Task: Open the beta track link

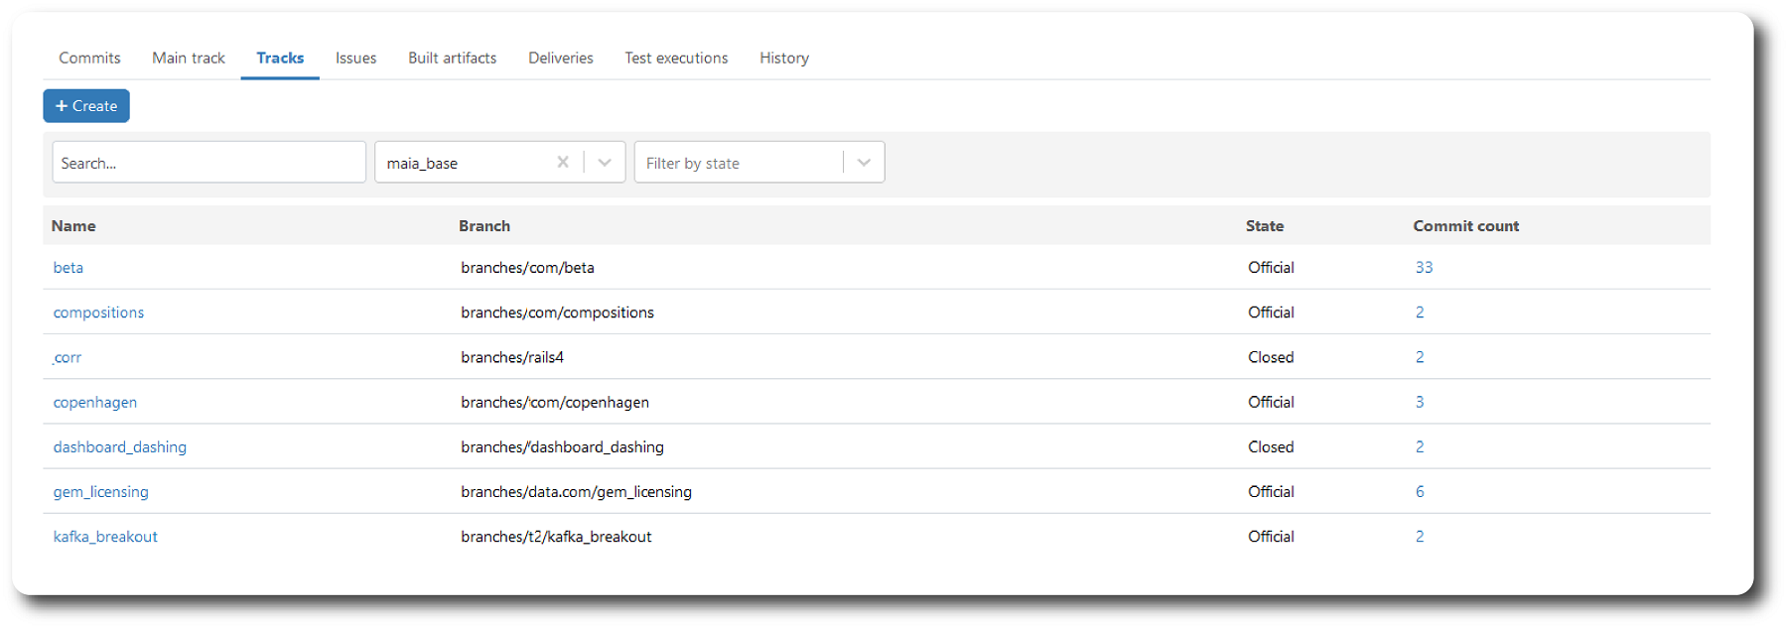Action: point(69,268)
